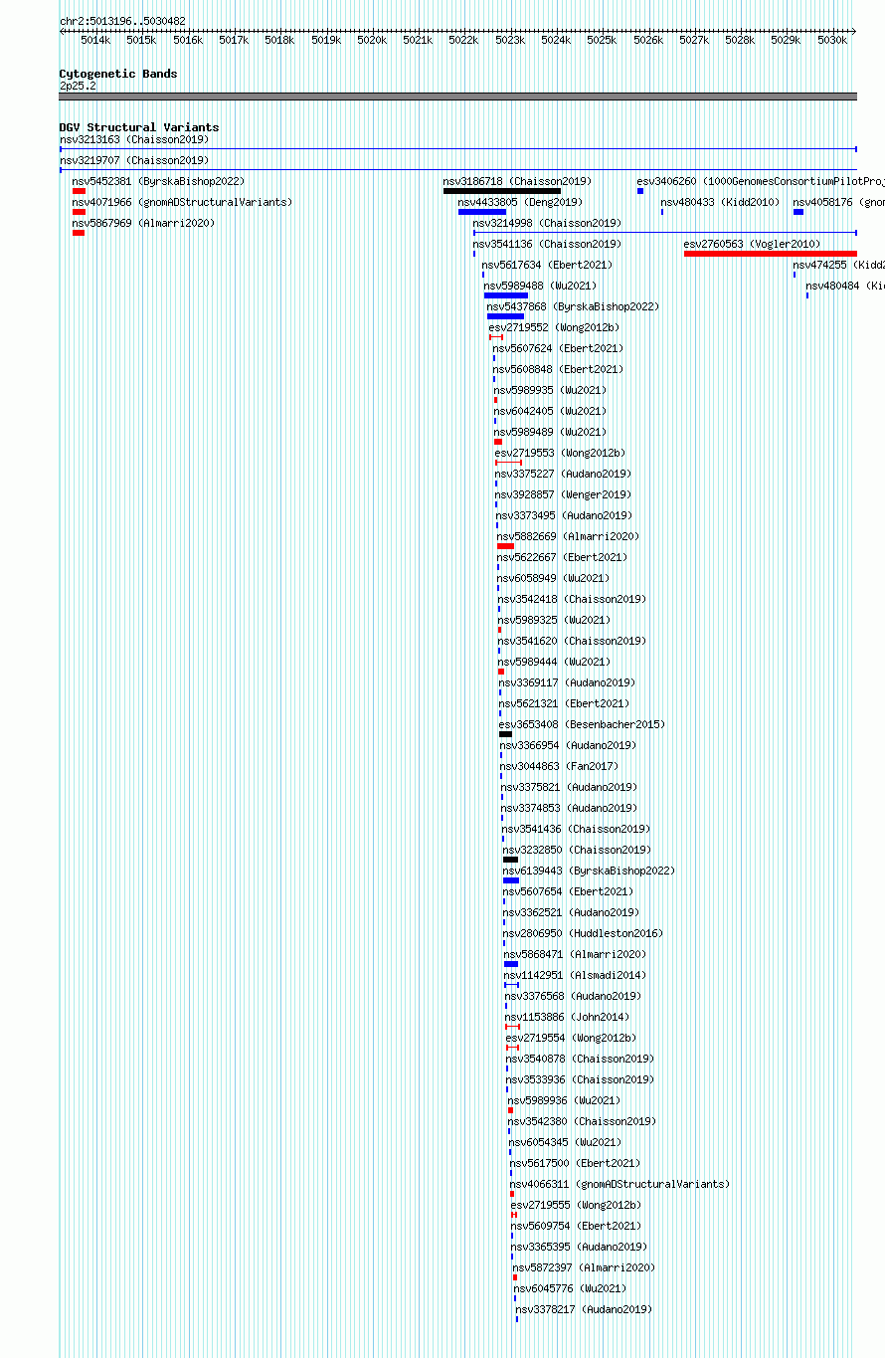
Task: Select the nsv1142951 (Alsmadi2014) blue bracket glyph
Action: pos(511,985)
